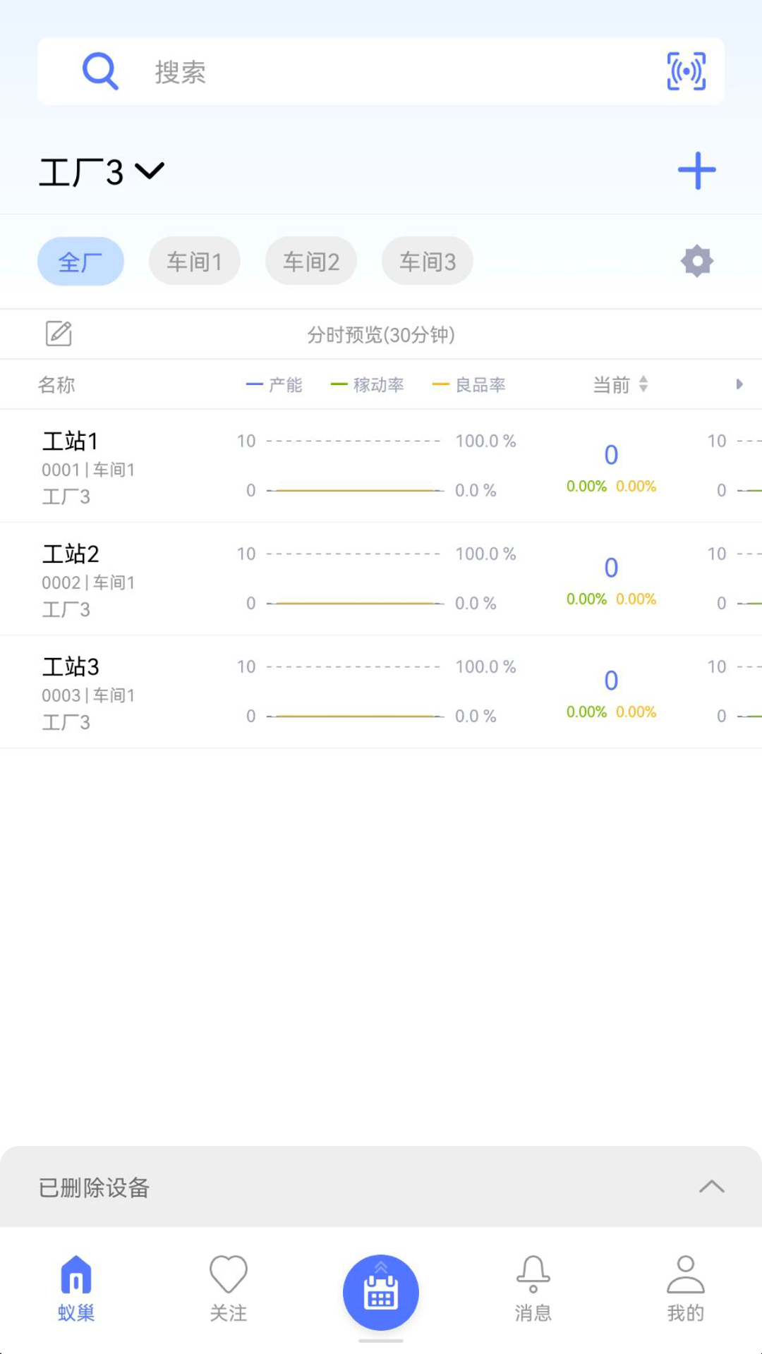Toggle the 良品率 legend line
Screen dimensions: 762x1354
tap(469, 385)
